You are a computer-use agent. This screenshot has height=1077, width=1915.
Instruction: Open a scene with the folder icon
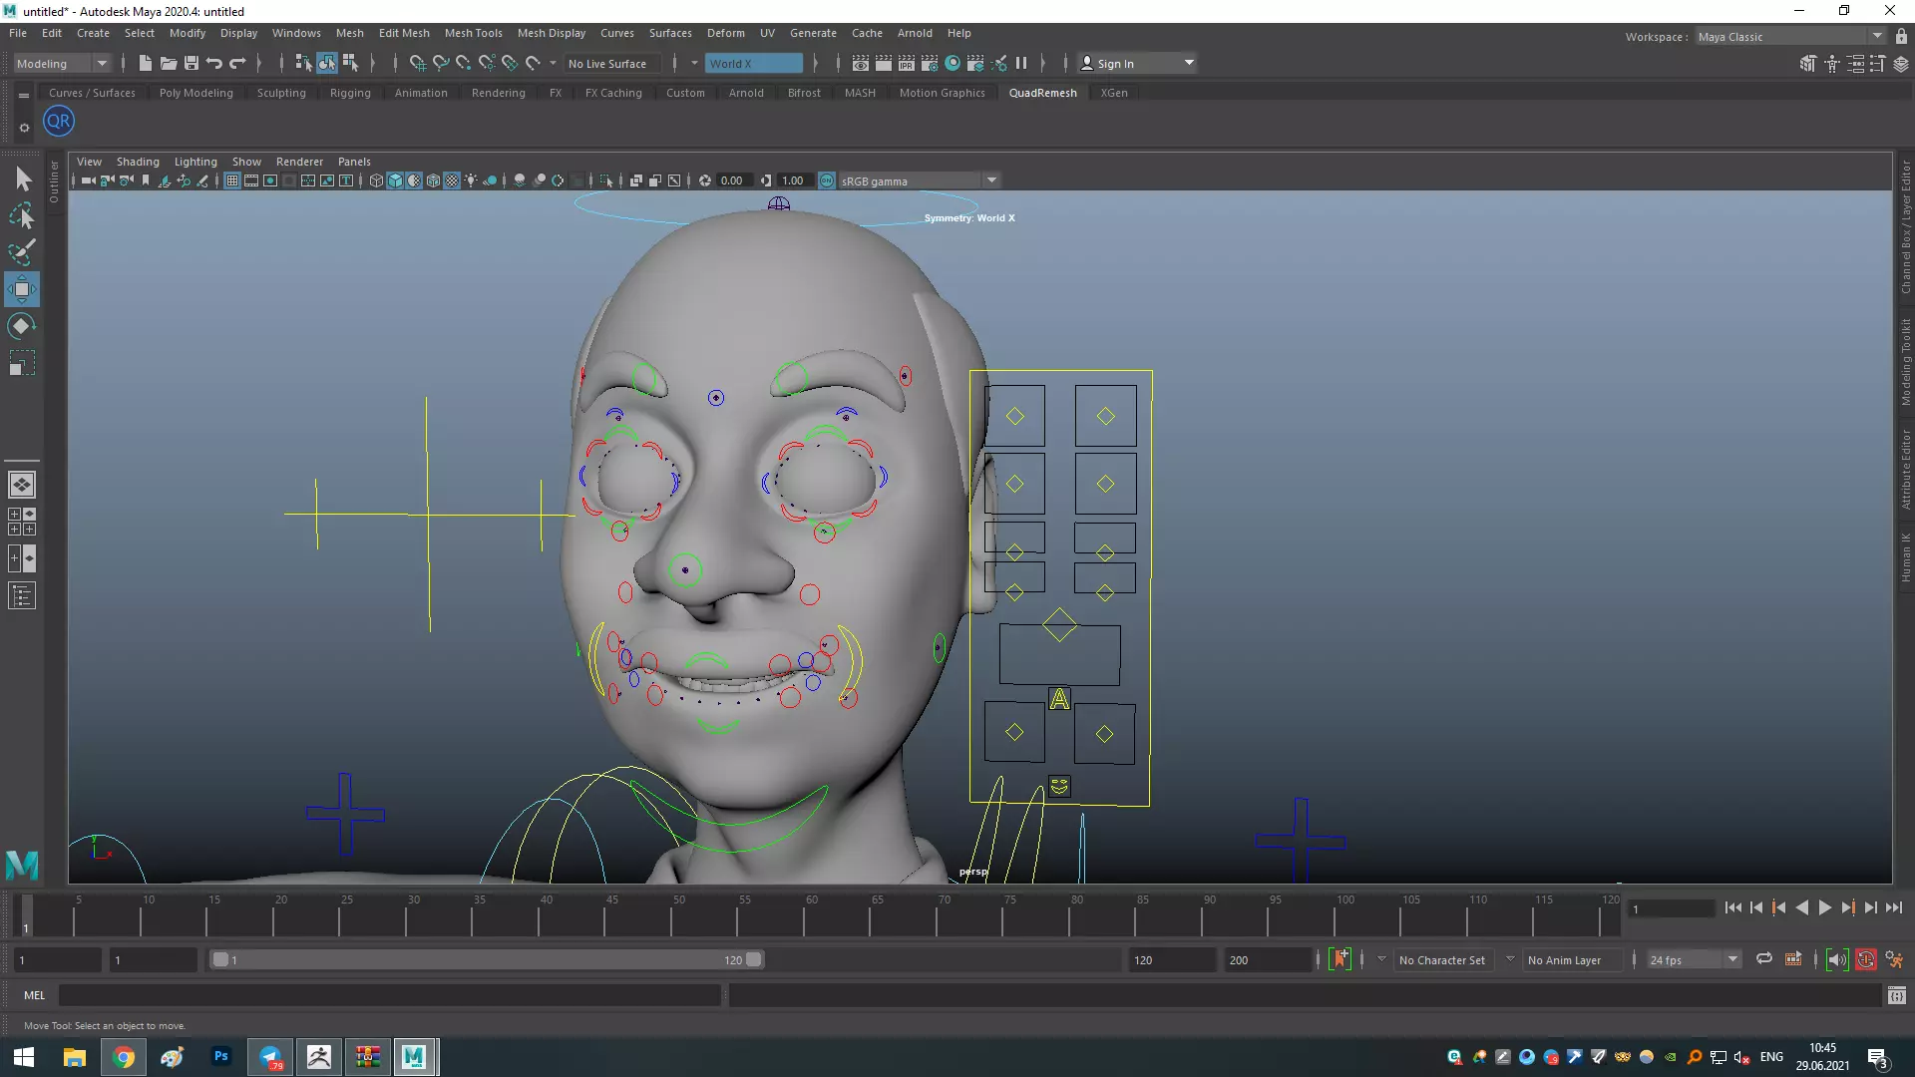click(169, 63)
